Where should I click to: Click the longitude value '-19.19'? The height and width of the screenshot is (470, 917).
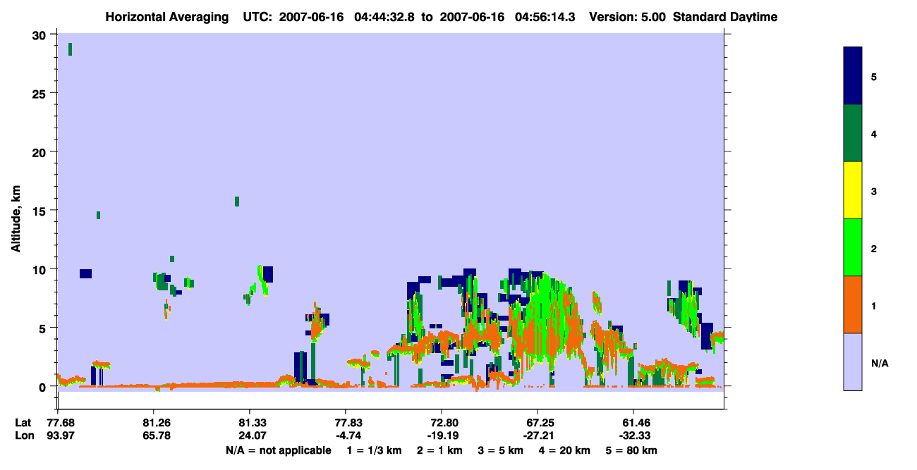[x=442, y=435]
